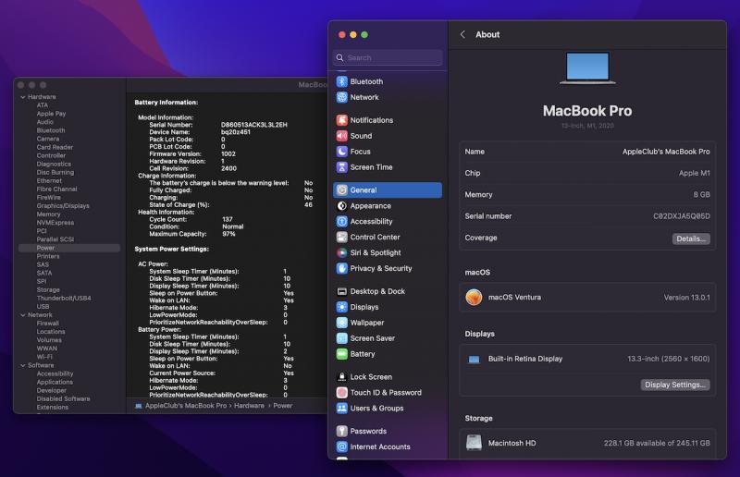Open Siri & Spotlight settings

coord(375,252)
